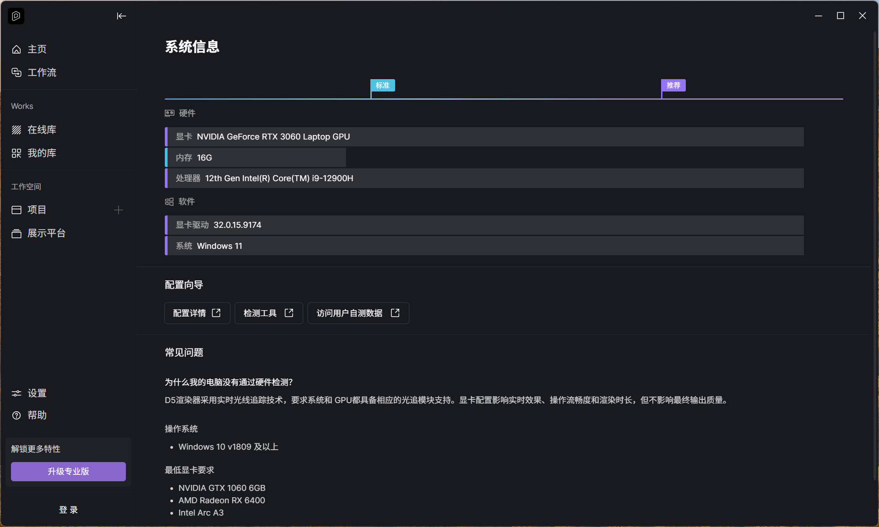
Task: Open the 工作流 workflow page
Action: [41, 72]
